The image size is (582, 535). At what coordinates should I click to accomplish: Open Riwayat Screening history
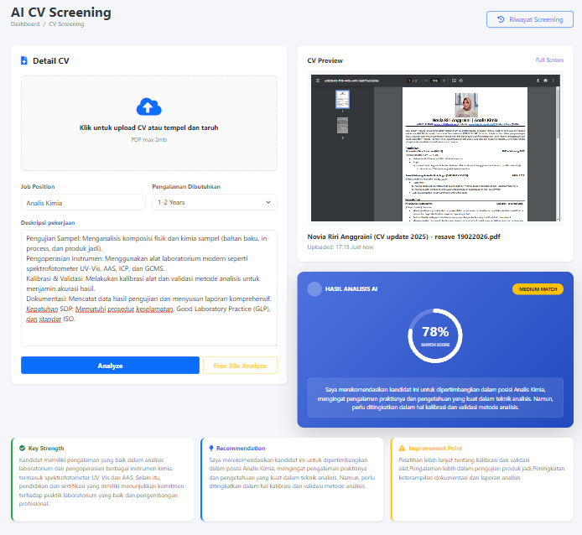pos(530,19)
